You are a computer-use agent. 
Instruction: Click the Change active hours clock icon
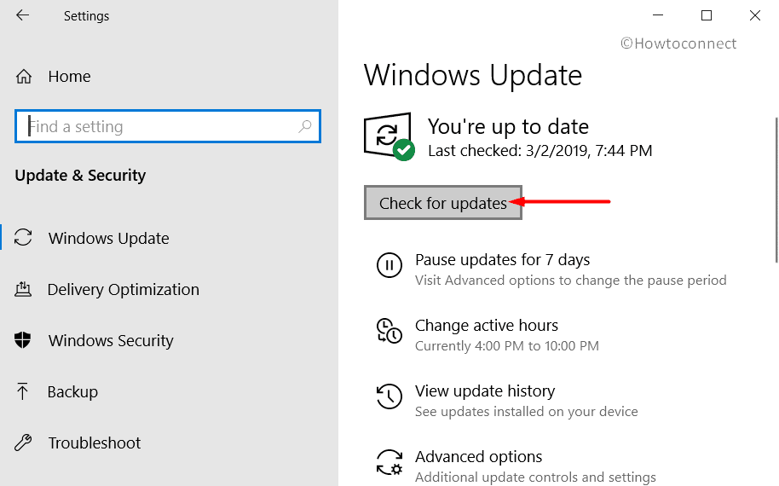(389, 331)
